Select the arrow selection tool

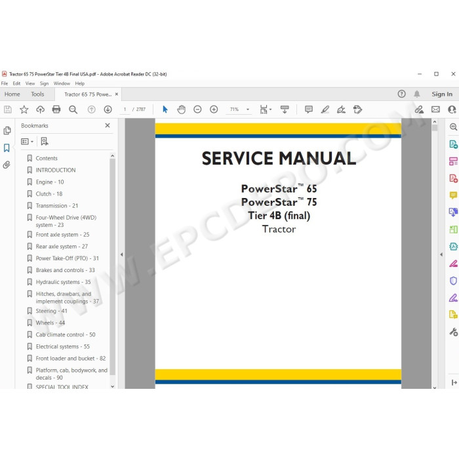165,110
